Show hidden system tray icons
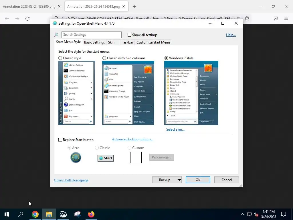The image size is (293, 220). click(242, 214)
